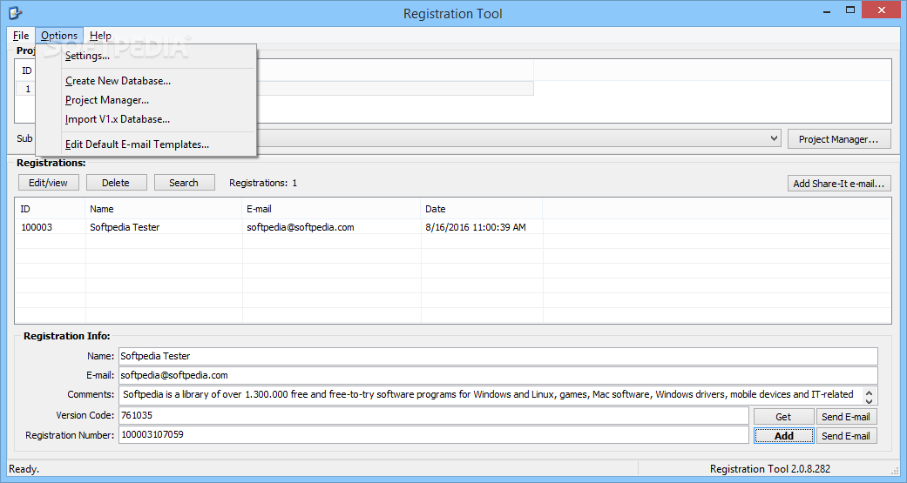This screenshot has width=907, height=483.
Task: Click the Get button
Action: 783,417
